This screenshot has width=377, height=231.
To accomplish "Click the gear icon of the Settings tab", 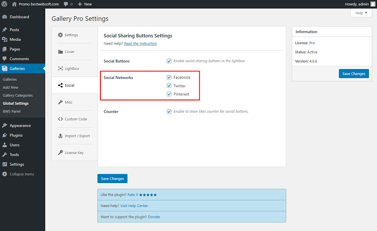I will click(x=60, y=35).
